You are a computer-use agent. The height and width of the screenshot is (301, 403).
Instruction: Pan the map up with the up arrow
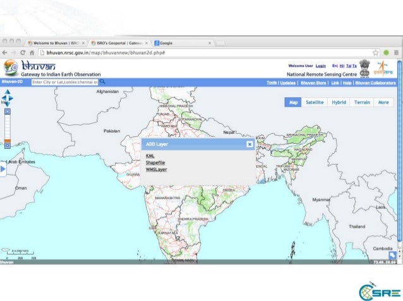pyautogui.click(x=8, y=91)
